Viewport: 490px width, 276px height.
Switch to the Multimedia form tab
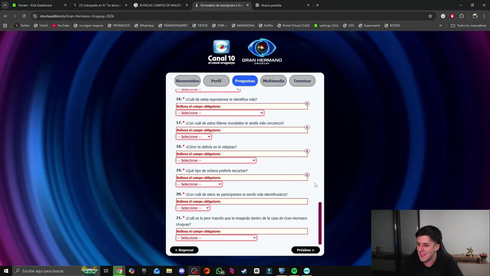(x=273, y=81)
